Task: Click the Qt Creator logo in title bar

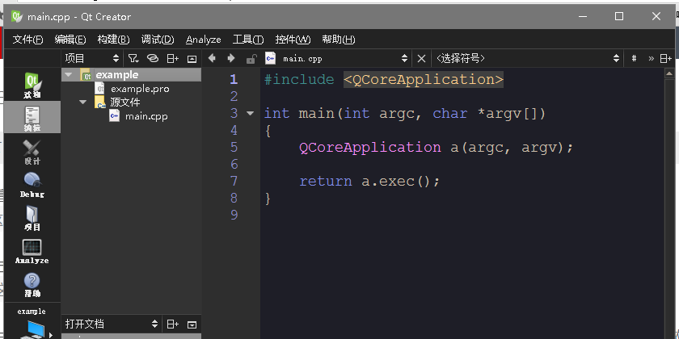Action: (x=17, y=16)
